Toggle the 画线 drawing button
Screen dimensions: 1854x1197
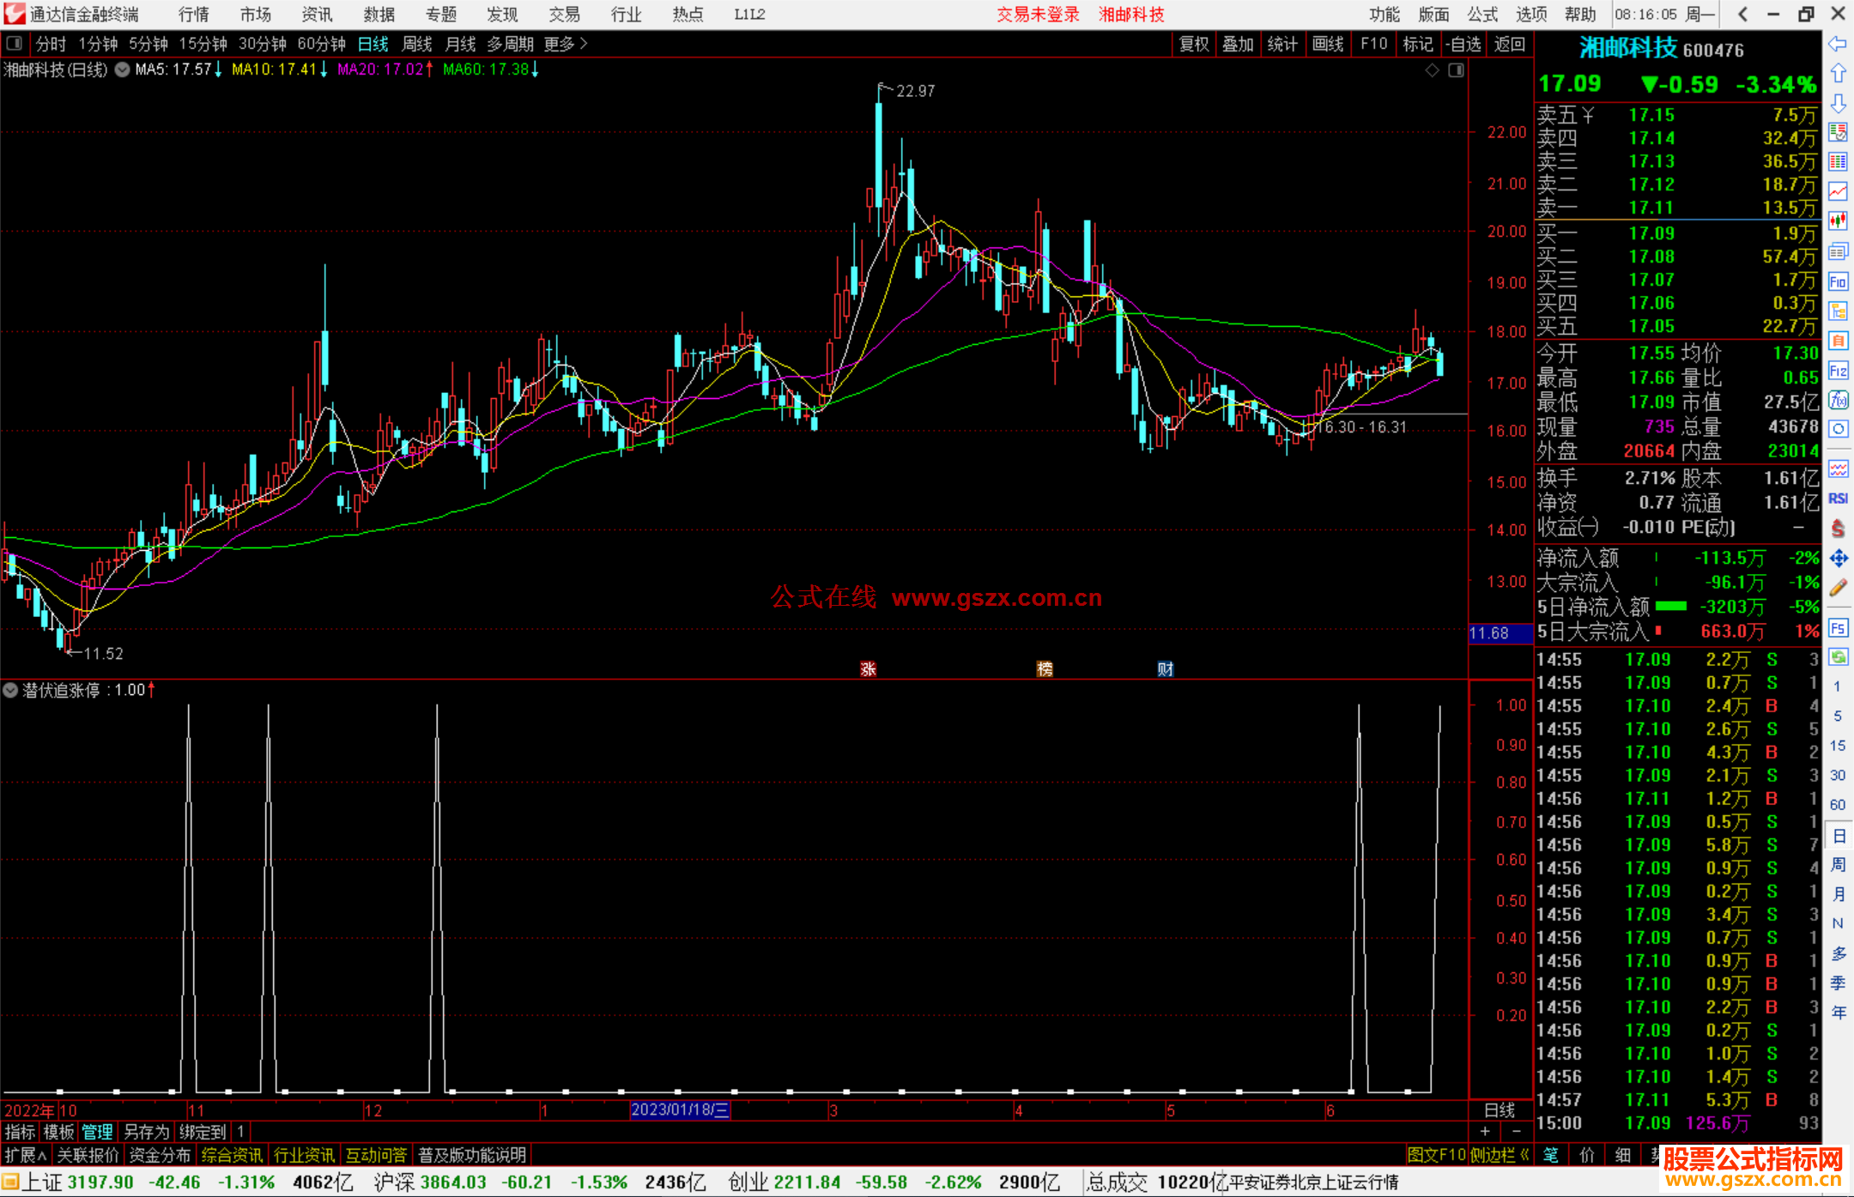coord(1328,44)
